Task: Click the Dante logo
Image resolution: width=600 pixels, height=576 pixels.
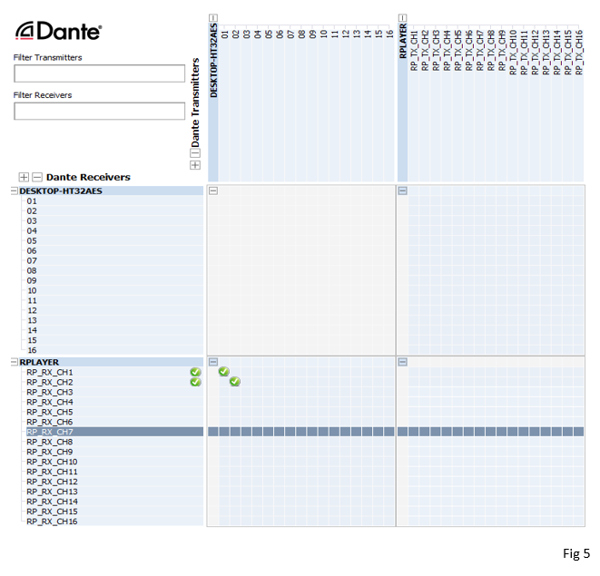Action: [58, 32]
